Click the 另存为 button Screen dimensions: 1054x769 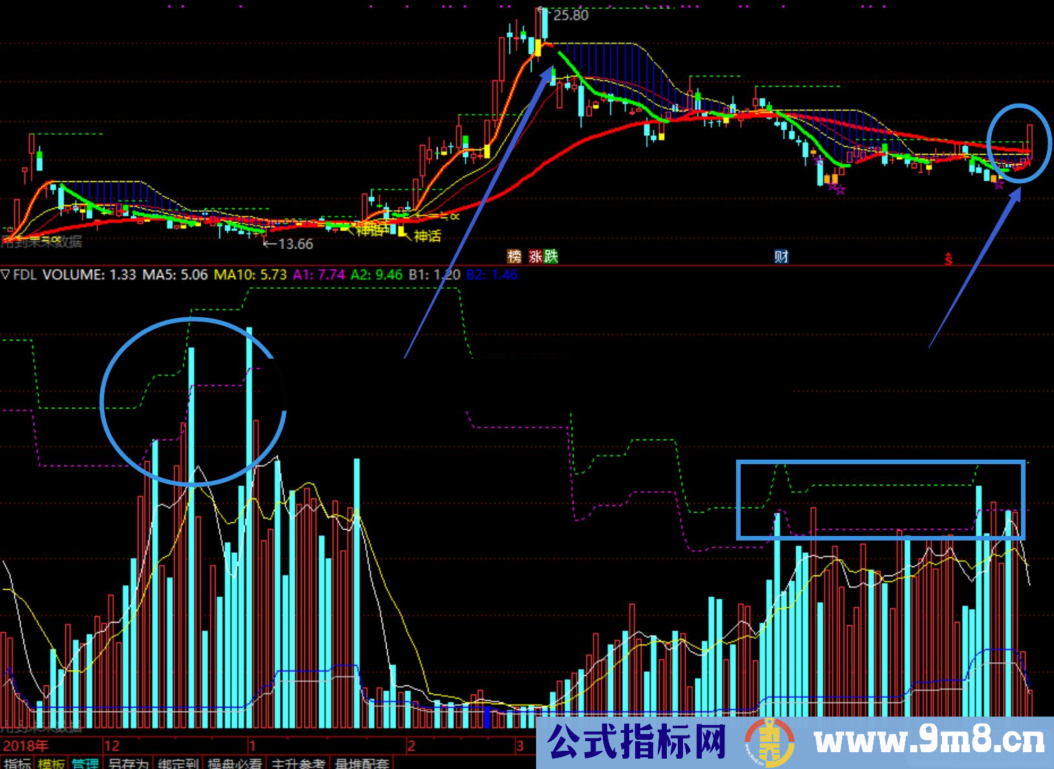coord(128,763)
